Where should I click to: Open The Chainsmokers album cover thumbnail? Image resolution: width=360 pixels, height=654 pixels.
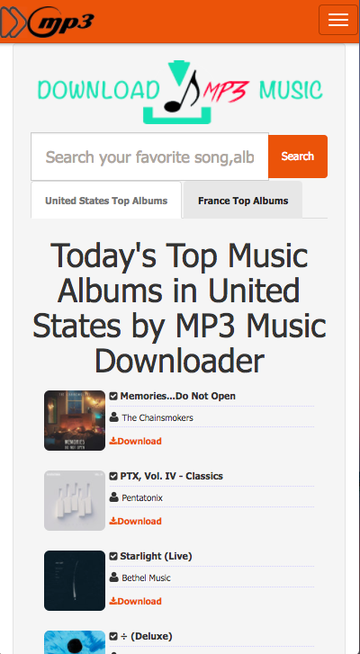[75, 420]
